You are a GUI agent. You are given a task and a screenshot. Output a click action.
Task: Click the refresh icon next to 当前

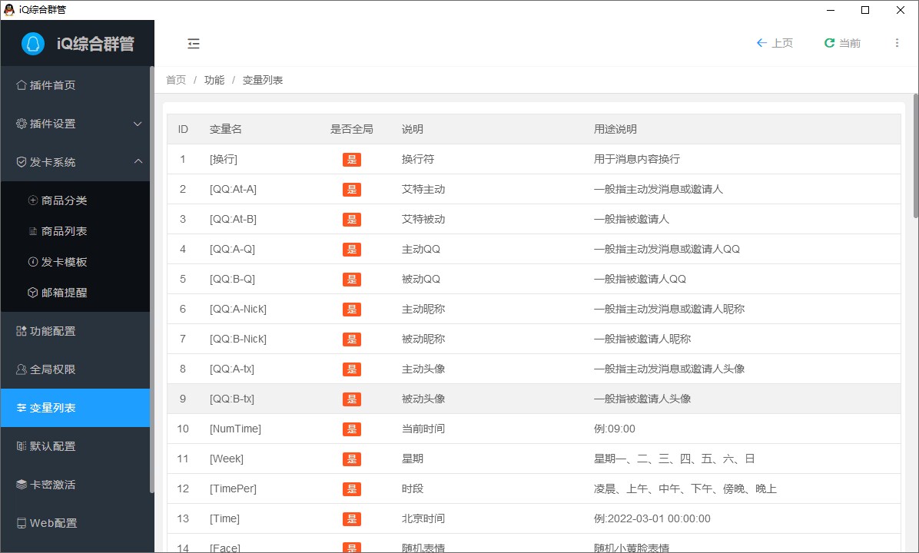(829, 44)
